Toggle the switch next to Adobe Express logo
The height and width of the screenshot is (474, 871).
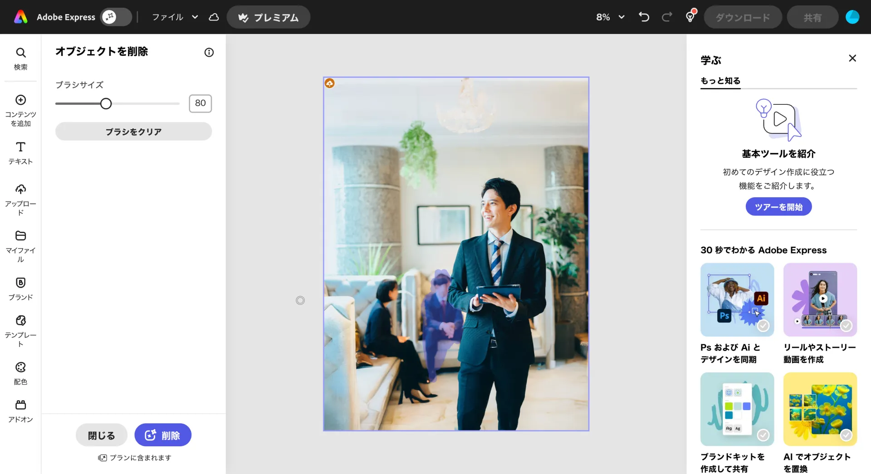pyautogui.click(x=116, y=17)
